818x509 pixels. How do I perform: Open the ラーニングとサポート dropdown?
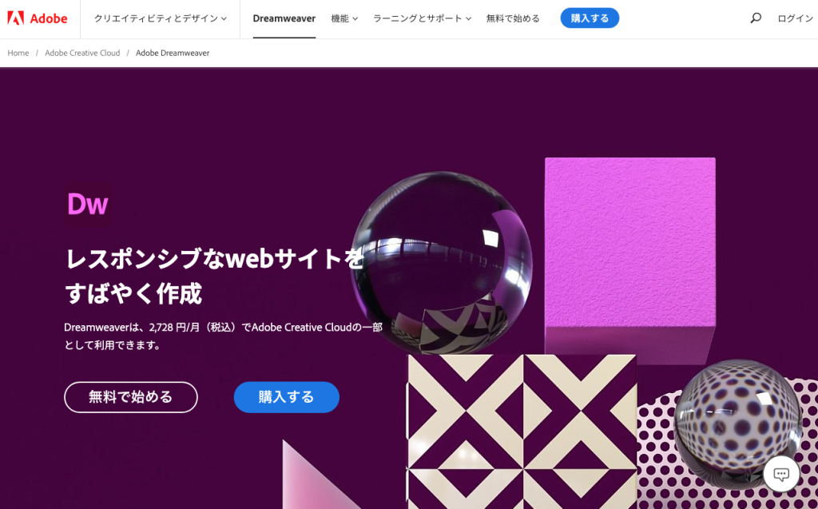point(422,18)
